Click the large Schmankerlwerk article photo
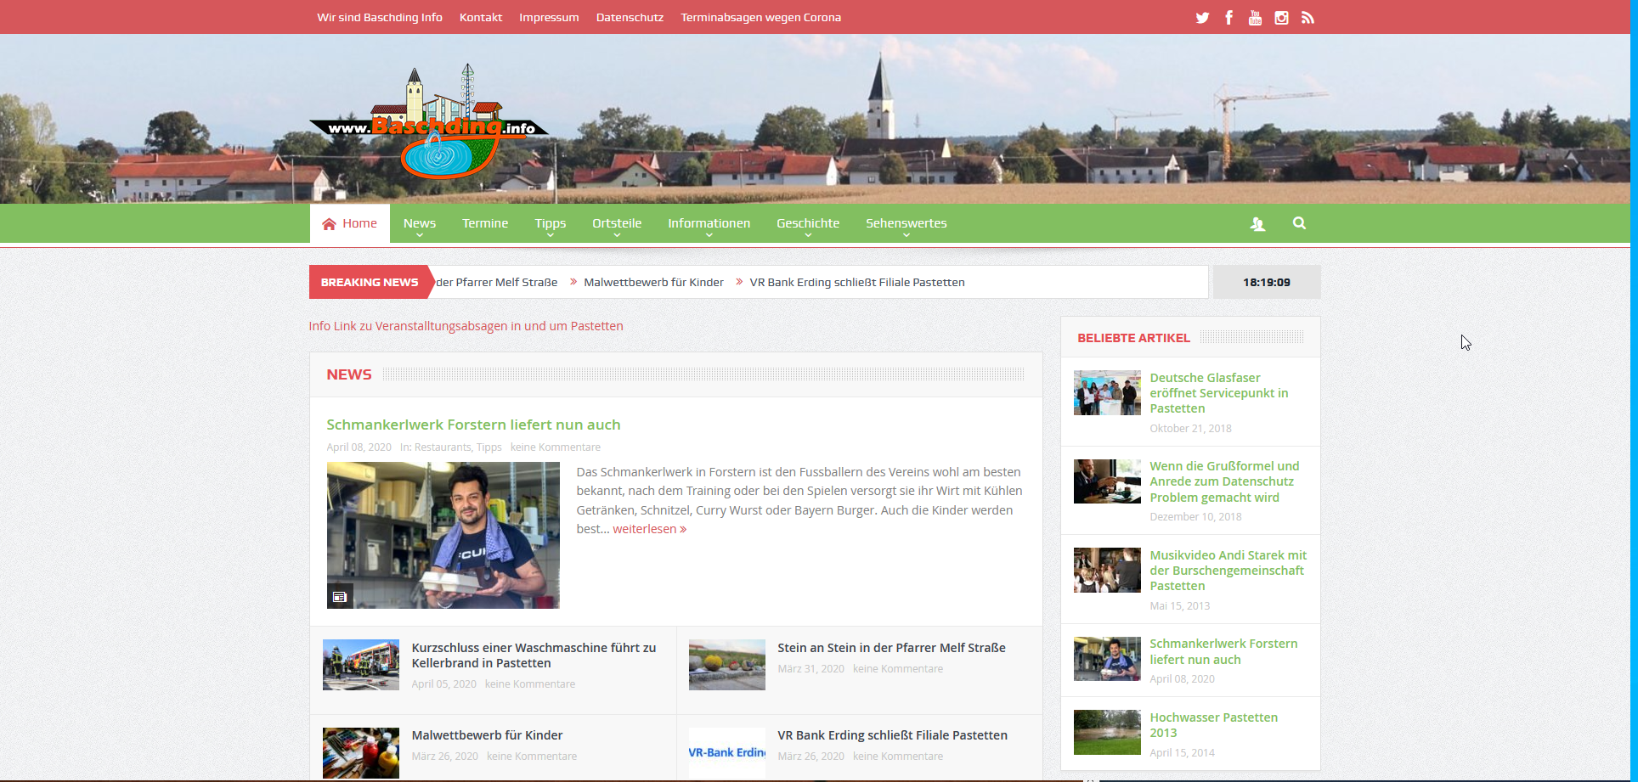Image resolution: width=1638 pixels, height=782 pixels. [443, 535]
